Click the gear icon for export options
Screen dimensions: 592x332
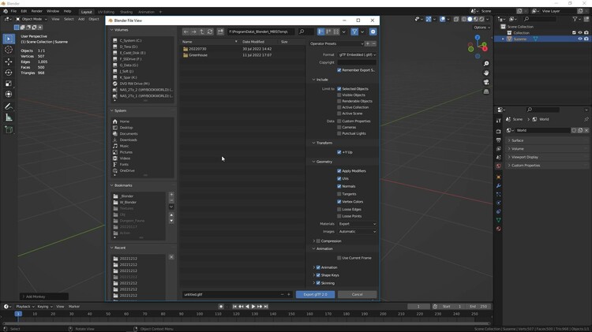373,32
